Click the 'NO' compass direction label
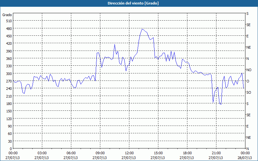The height and width of the screenshot is (161, 258). (249, 70)
